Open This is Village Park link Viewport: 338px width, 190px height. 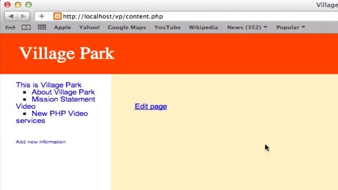[49, 85]
